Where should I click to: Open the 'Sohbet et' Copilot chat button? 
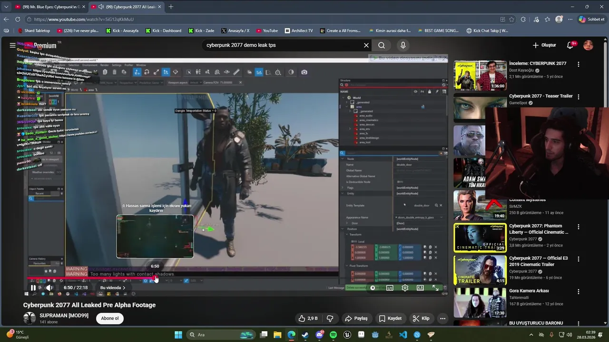click(x=591, y=19)
